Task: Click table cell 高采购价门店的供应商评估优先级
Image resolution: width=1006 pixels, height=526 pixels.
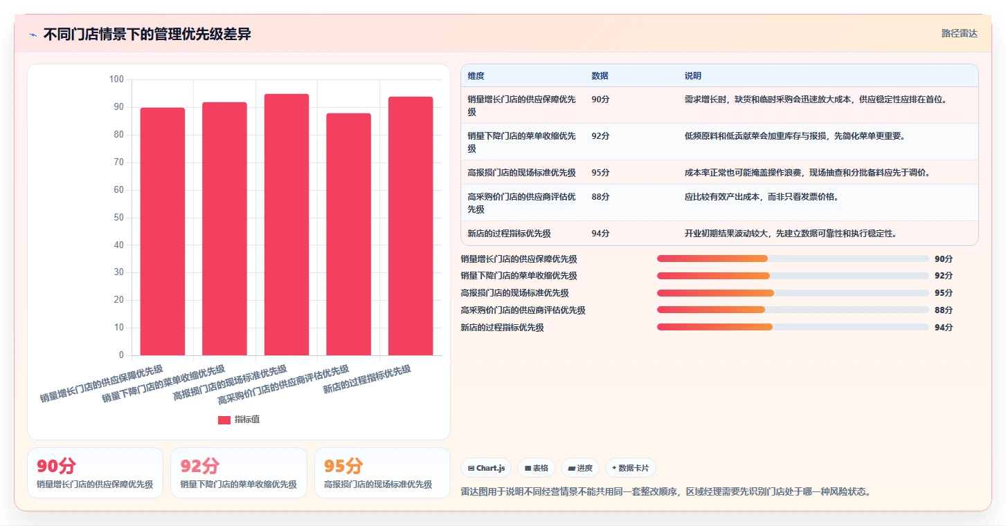Action: [522, 203]
